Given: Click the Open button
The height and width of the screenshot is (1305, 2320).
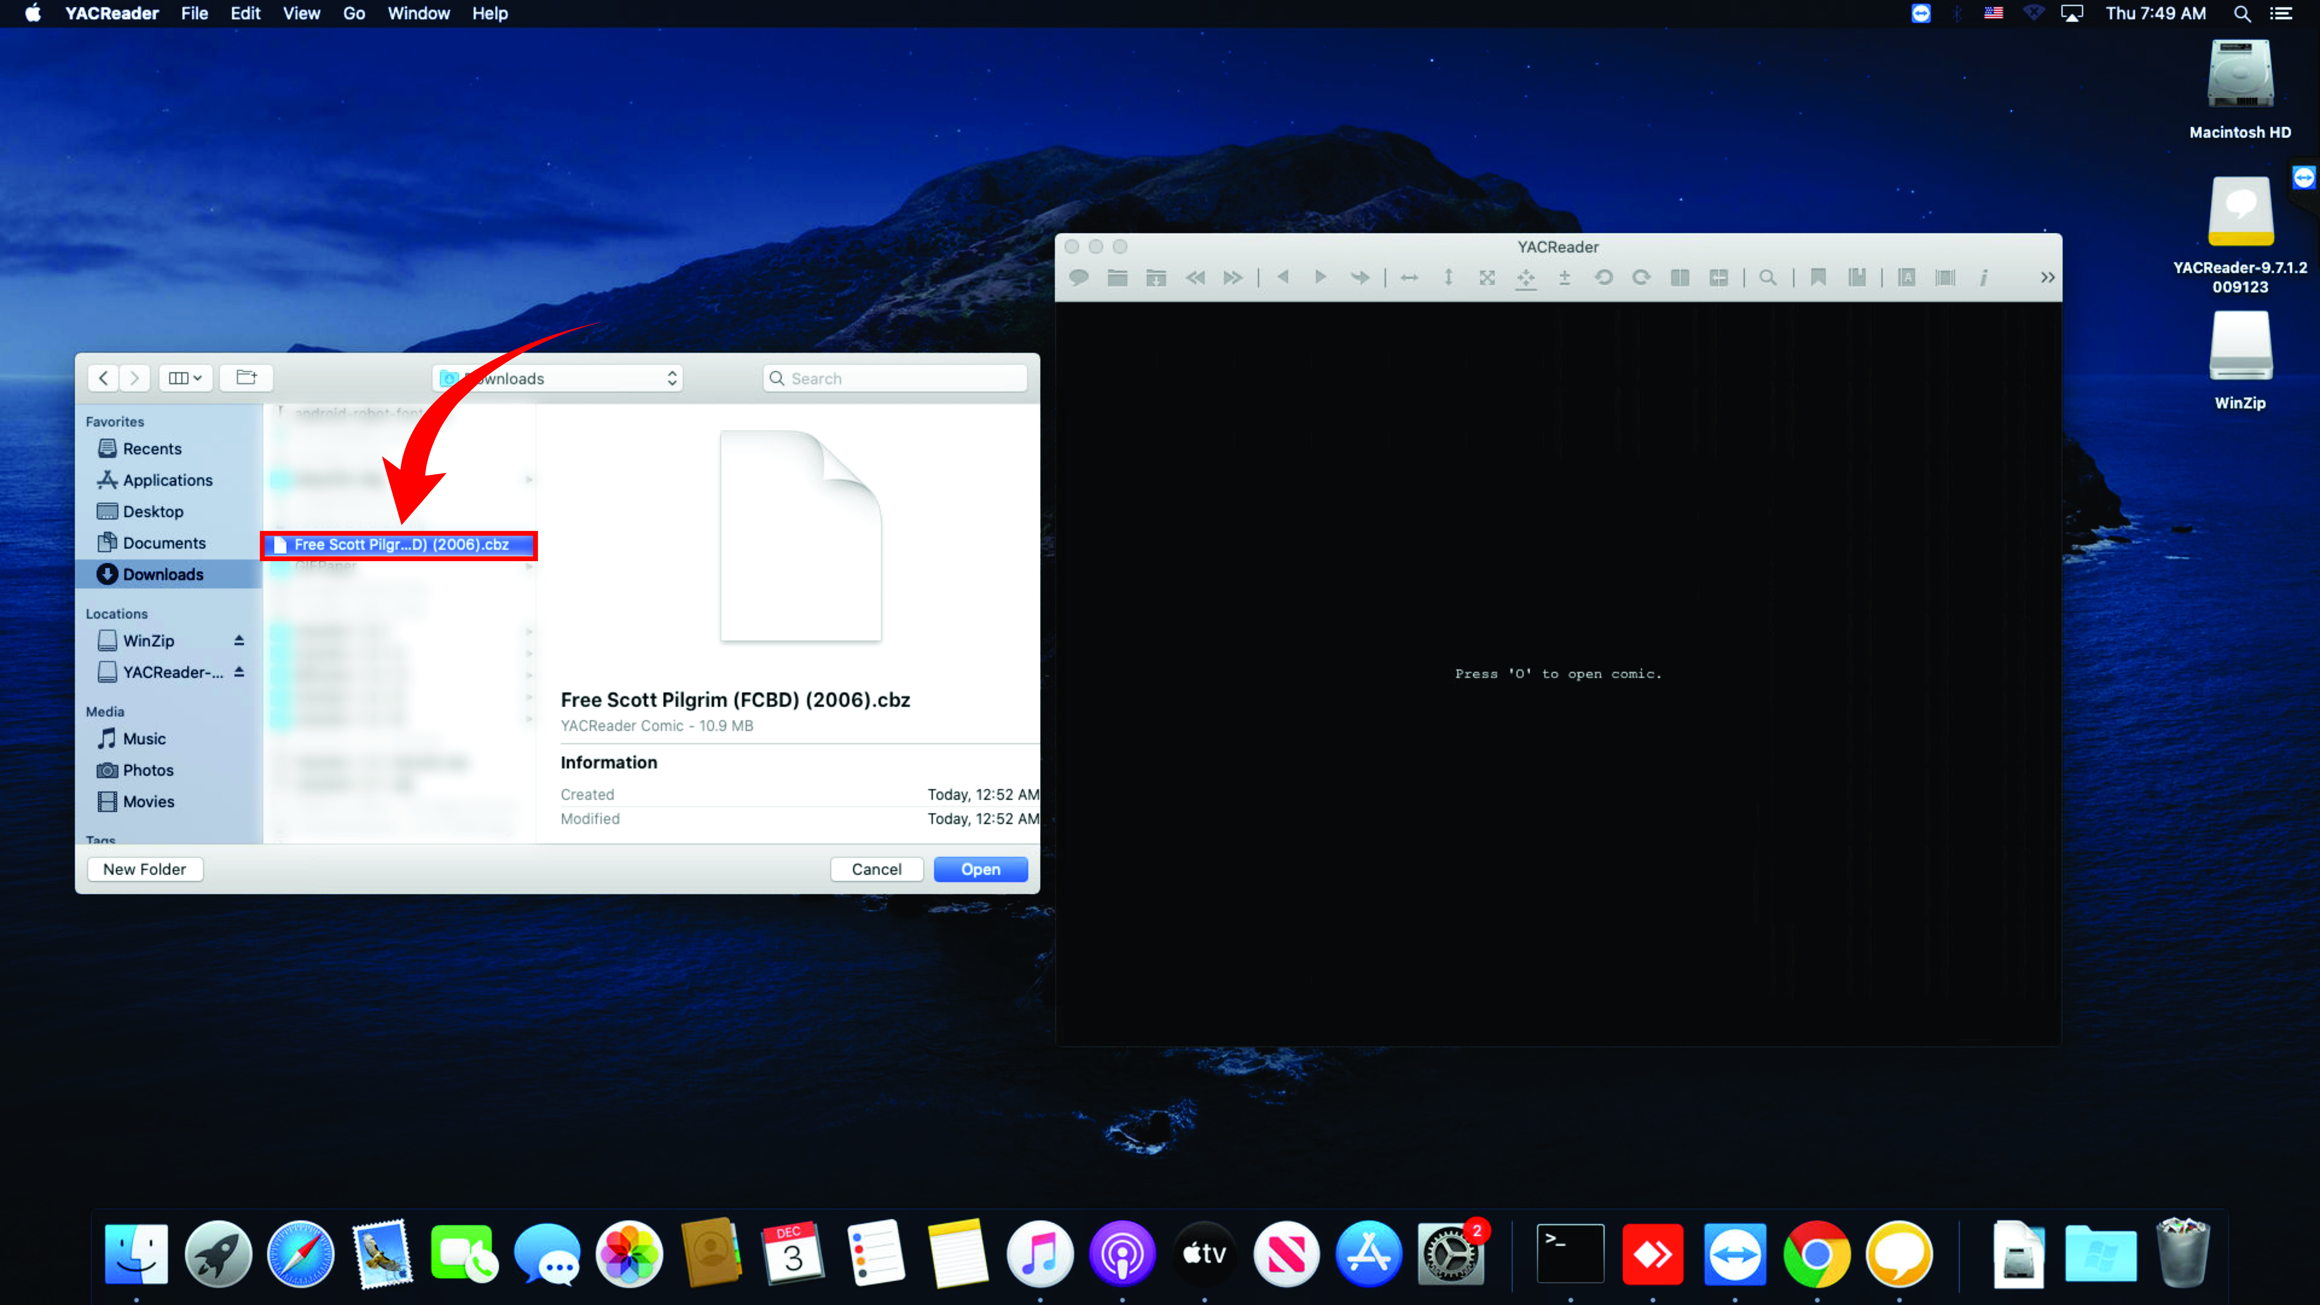Looking at the screenshot, I should 980,869.
